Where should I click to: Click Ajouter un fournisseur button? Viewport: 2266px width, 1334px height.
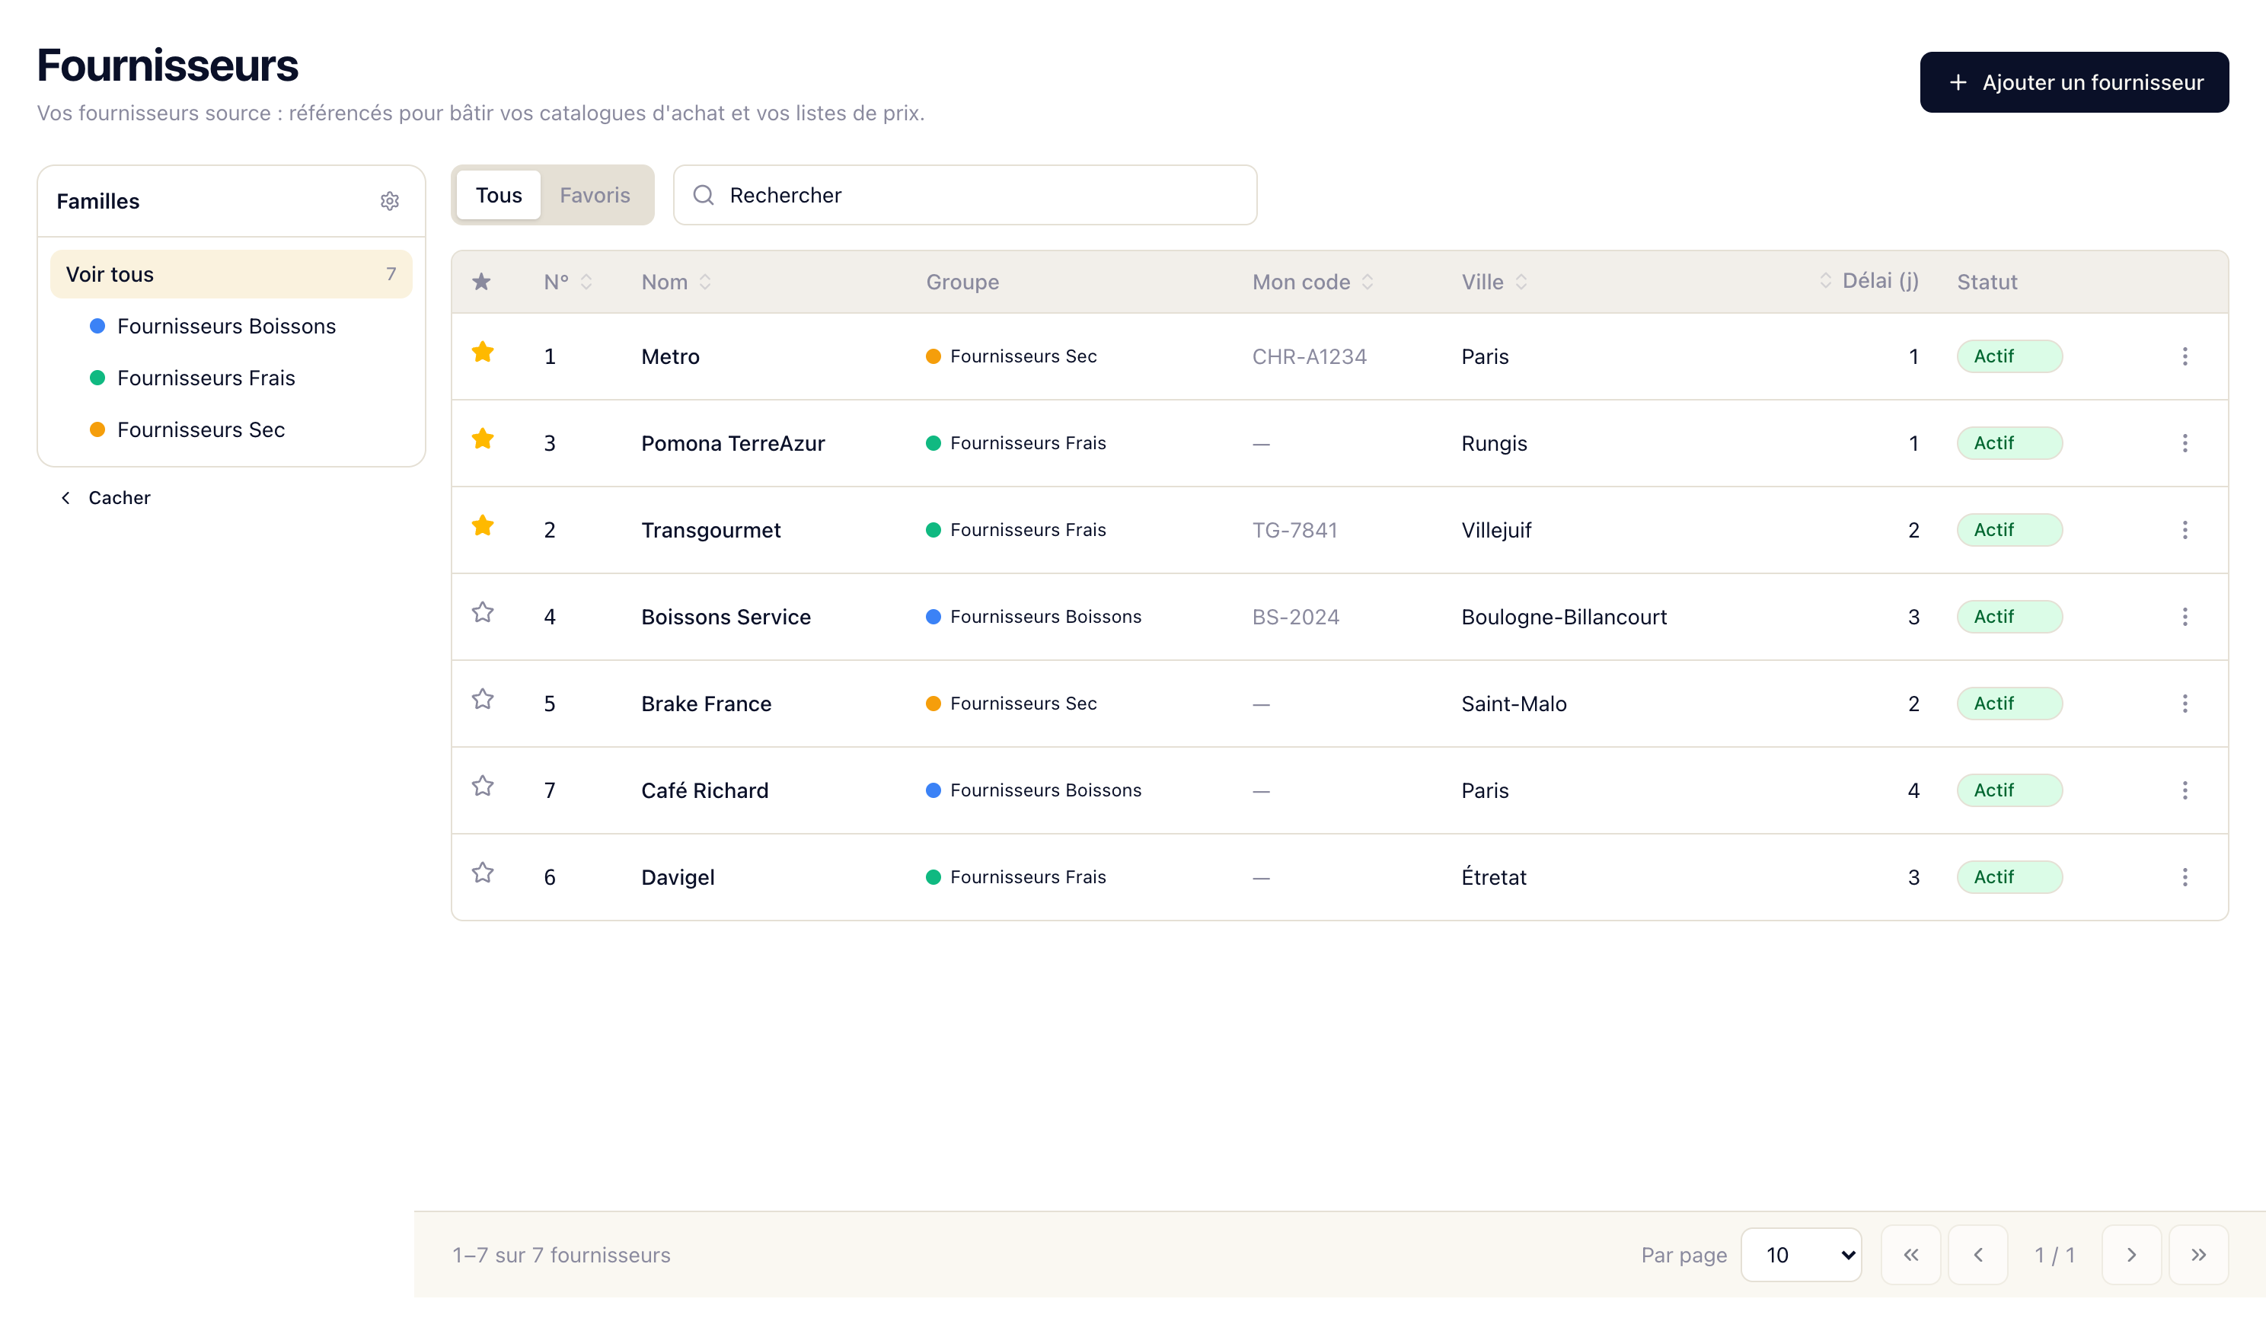pos(2073,83)
